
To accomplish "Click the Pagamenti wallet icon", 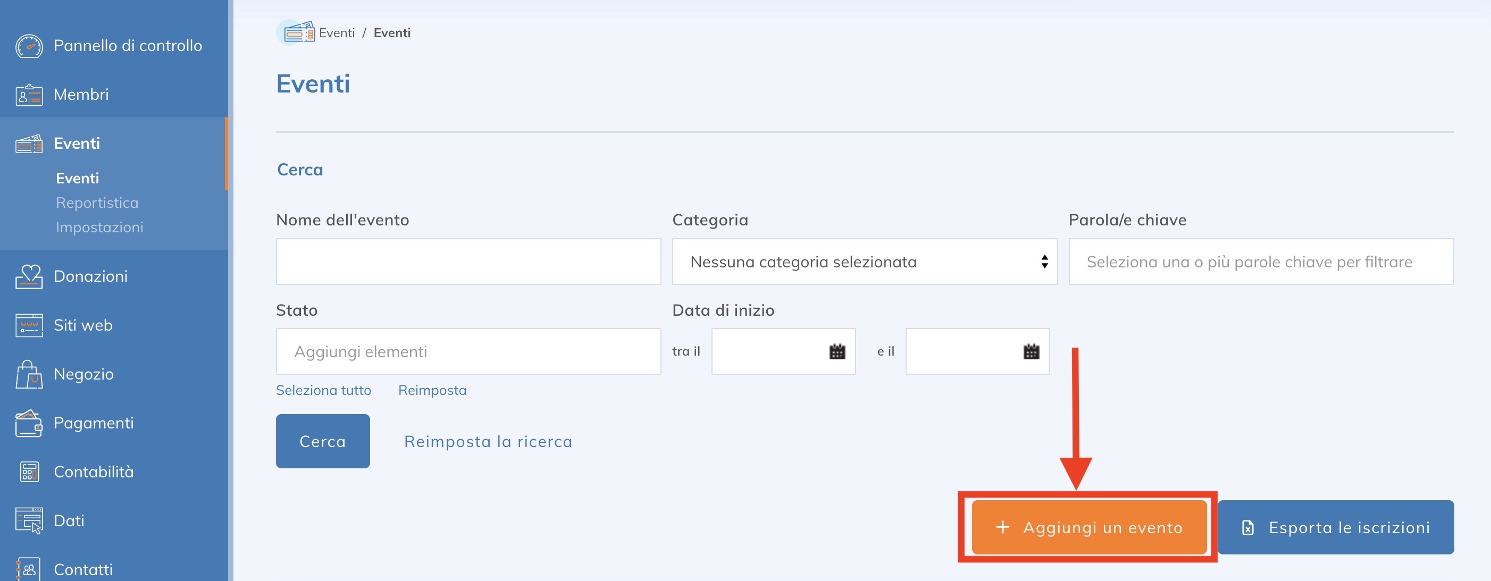I will coord(29,423).
